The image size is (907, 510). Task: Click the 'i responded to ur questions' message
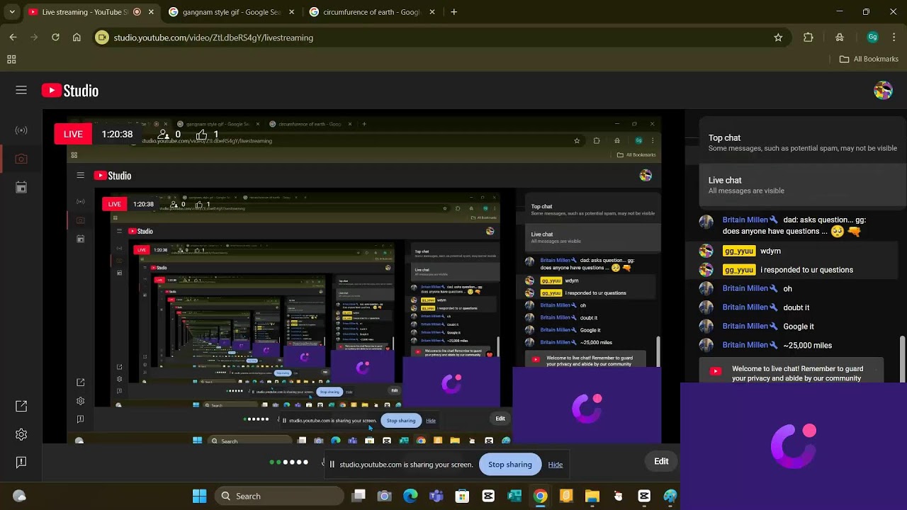pyautogui.click(x=806, y=270)
